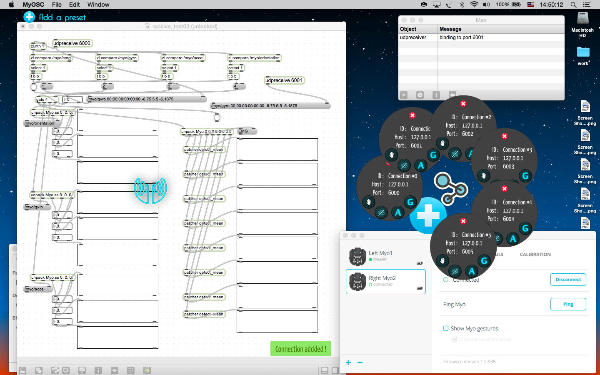
Task: Remove Connection #3 using its red X
Action: click(504, 136)
